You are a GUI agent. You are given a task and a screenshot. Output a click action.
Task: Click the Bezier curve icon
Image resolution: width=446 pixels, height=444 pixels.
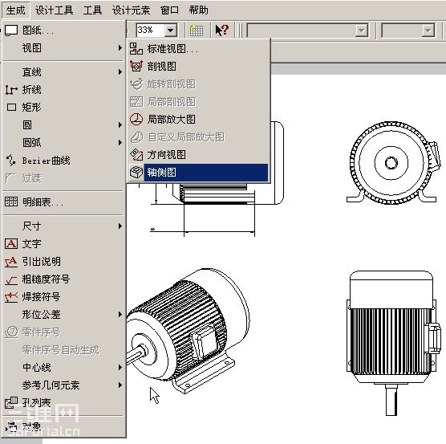(10, 161)
